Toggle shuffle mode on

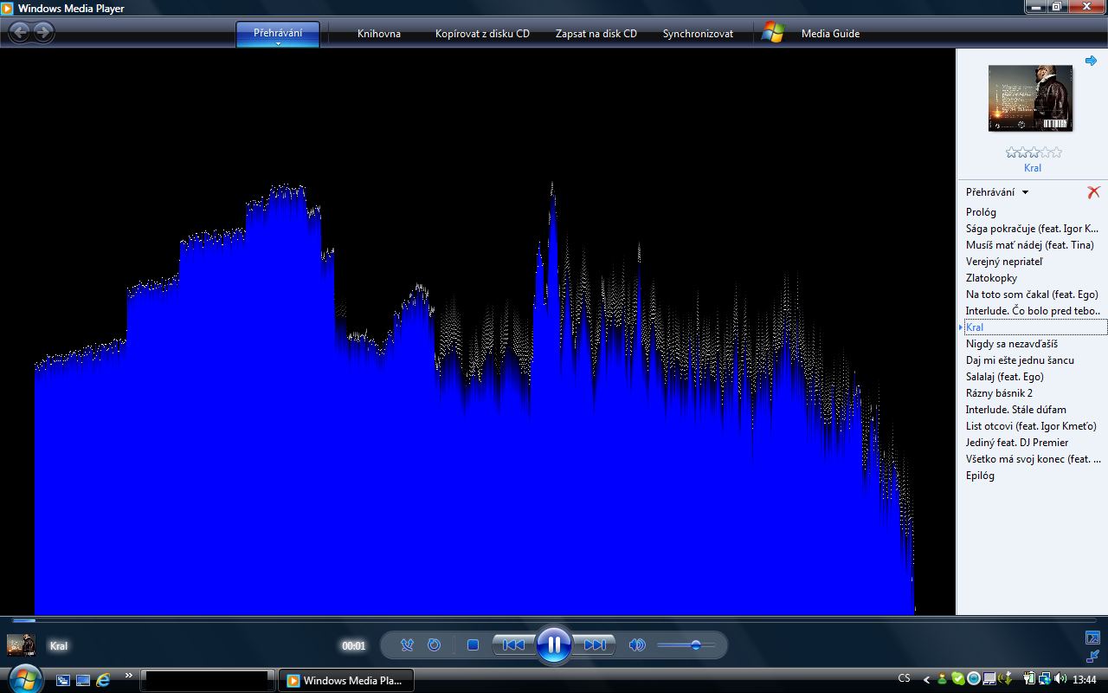(407, 644)
